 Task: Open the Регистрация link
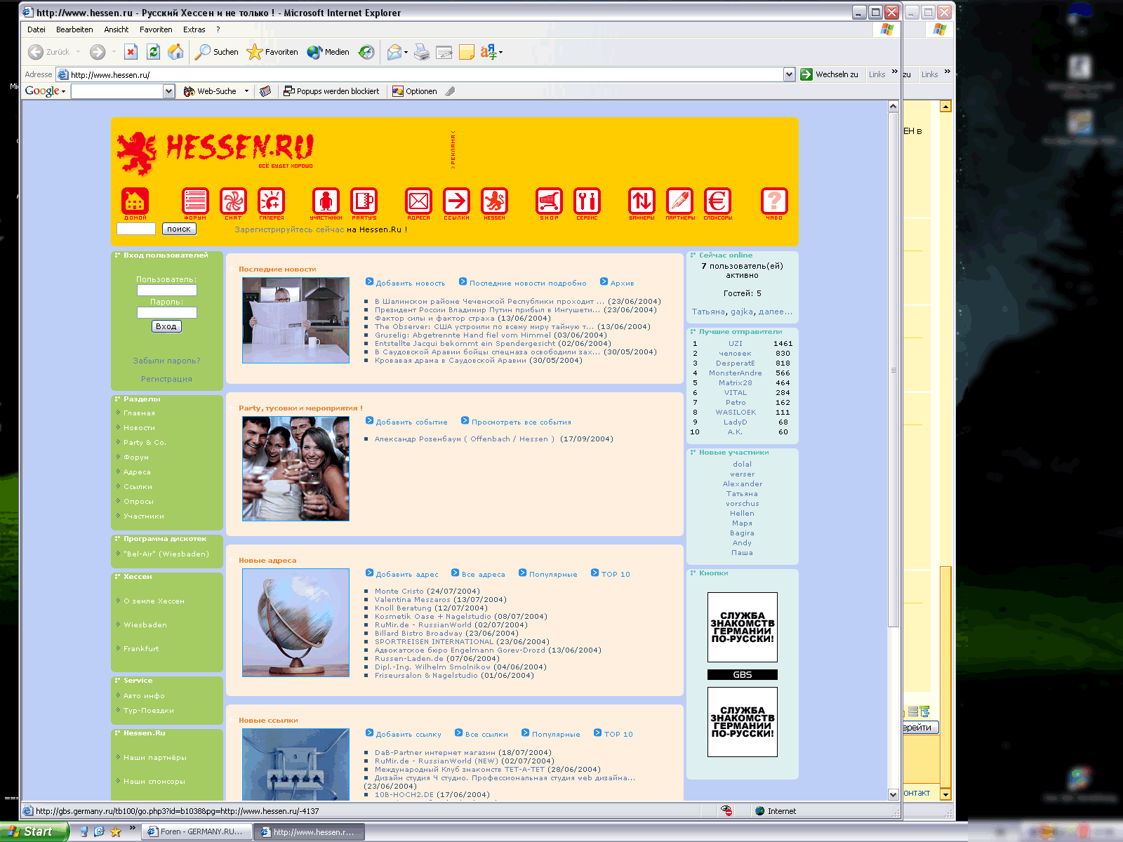click(x=166, y=379)
